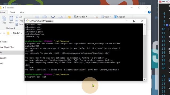
Task: Maximize the BaseBox File Explorer window
Action: 139,7
